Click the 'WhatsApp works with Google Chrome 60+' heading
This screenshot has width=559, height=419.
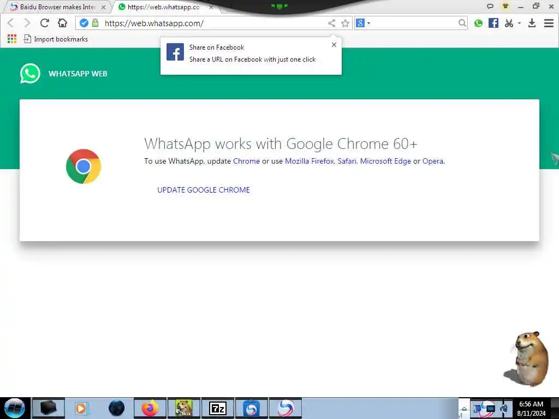click(281, 144)
